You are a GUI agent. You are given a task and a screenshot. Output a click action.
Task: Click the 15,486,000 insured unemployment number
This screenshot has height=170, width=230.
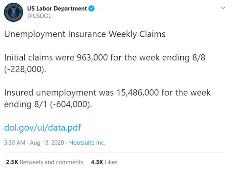(138, 93)
